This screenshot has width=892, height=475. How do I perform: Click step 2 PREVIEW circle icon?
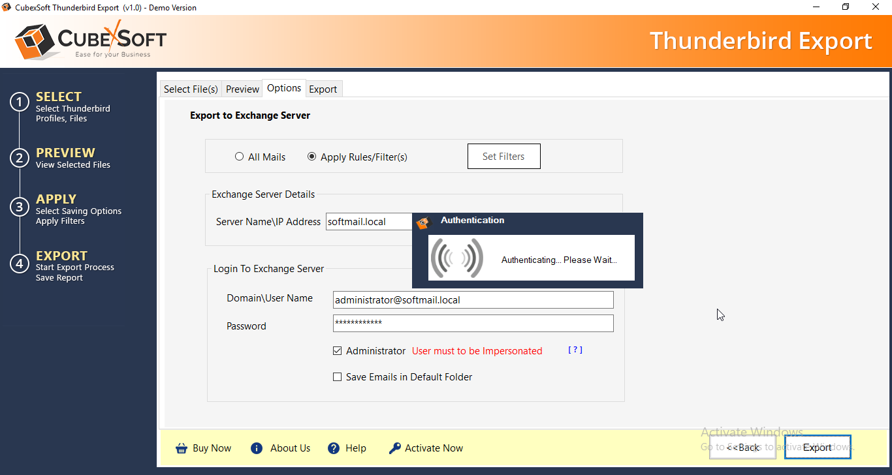pyautogui.click(x=20, y=158)
